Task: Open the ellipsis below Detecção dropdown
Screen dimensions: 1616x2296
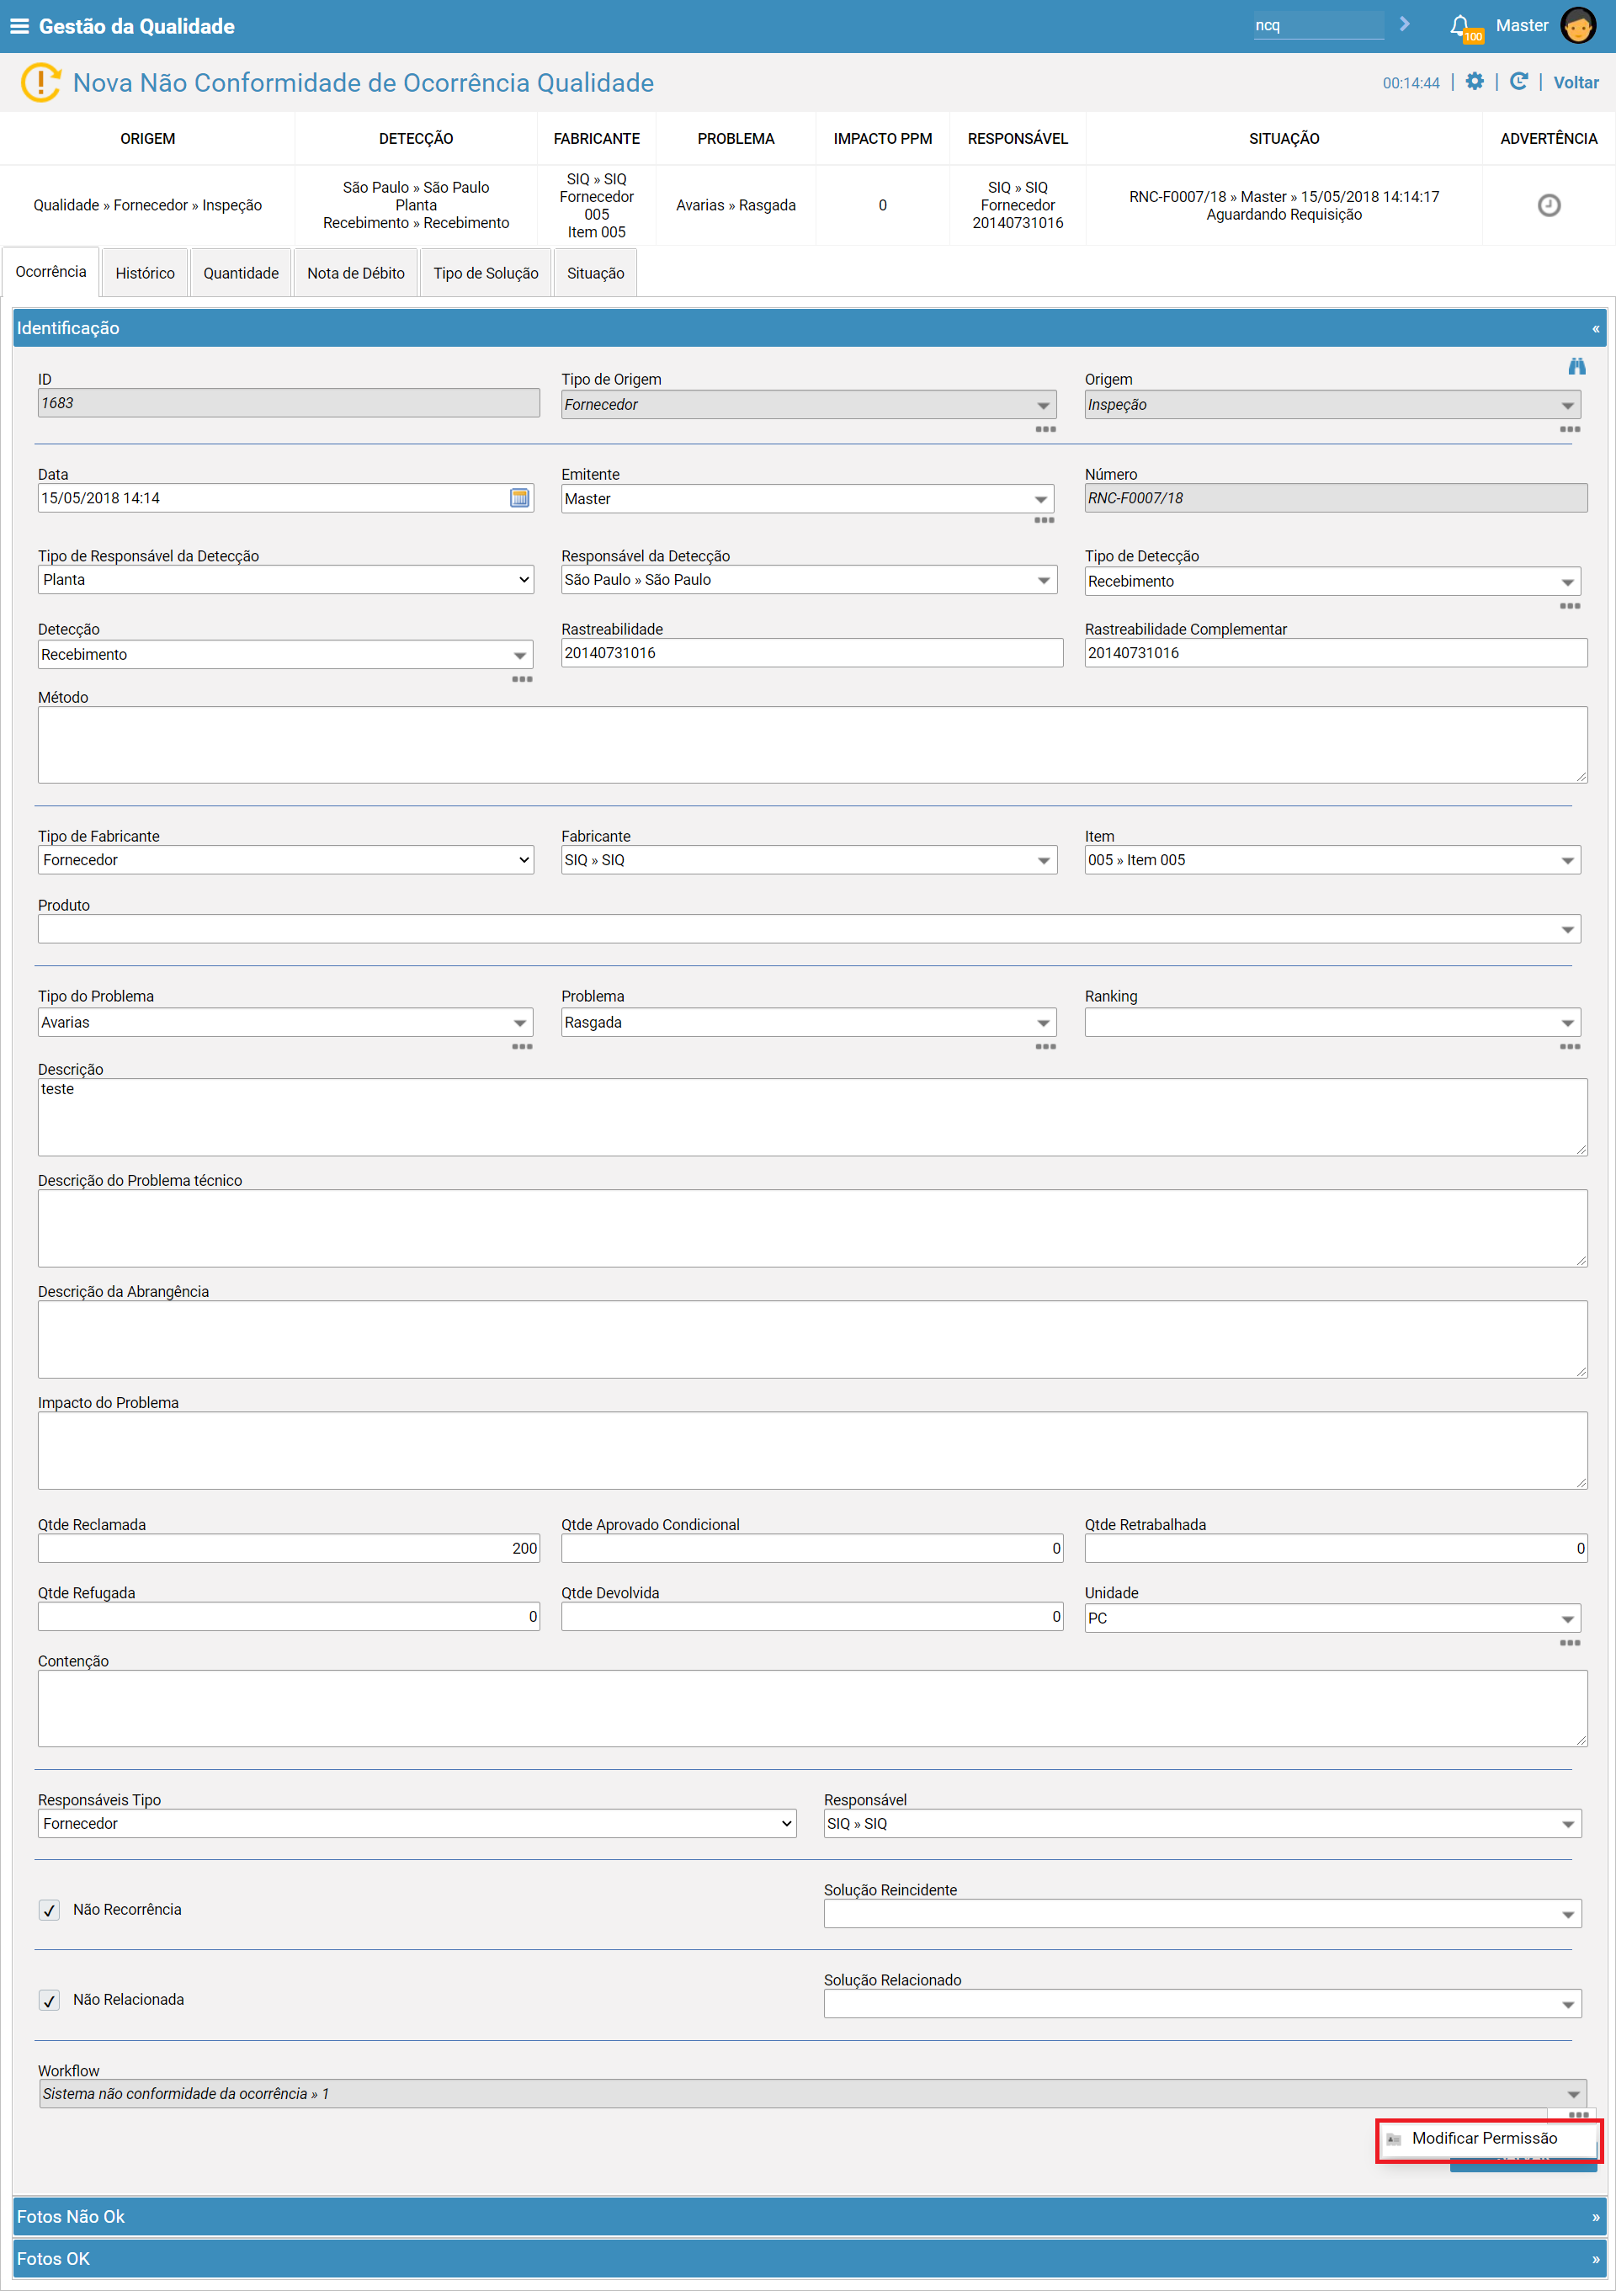Action: (x=522, y=679)
